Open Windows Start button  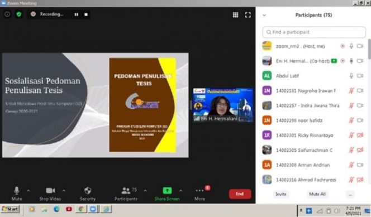click(10, 209)
